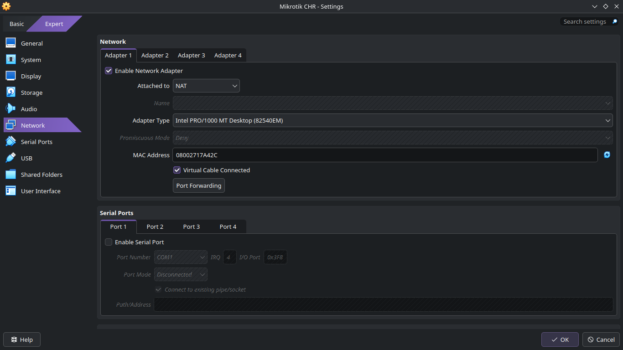Expand the Adapter Type dropdown
This screenshot has width=623, height=350.
click(x=393, y=120)
